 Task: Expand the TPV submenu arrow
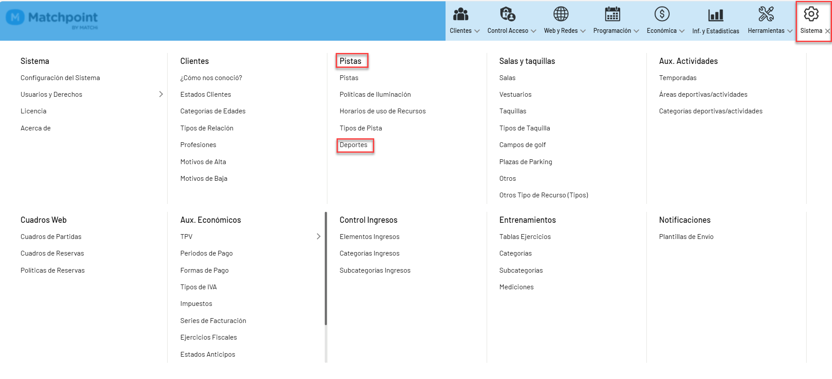pos(318,236)
